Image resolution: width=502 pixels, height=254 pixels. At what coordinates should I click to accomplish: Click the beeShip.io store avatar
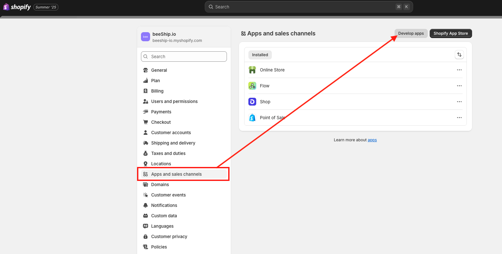click(x=146, y=37)
